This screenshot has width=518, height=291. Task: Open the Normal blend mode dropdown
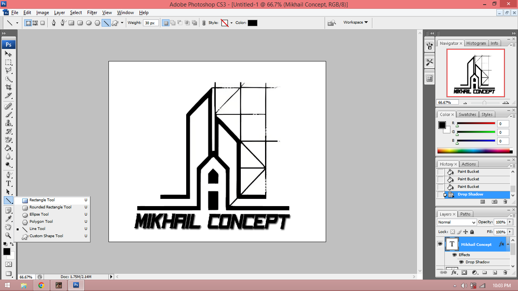point(457,222)
